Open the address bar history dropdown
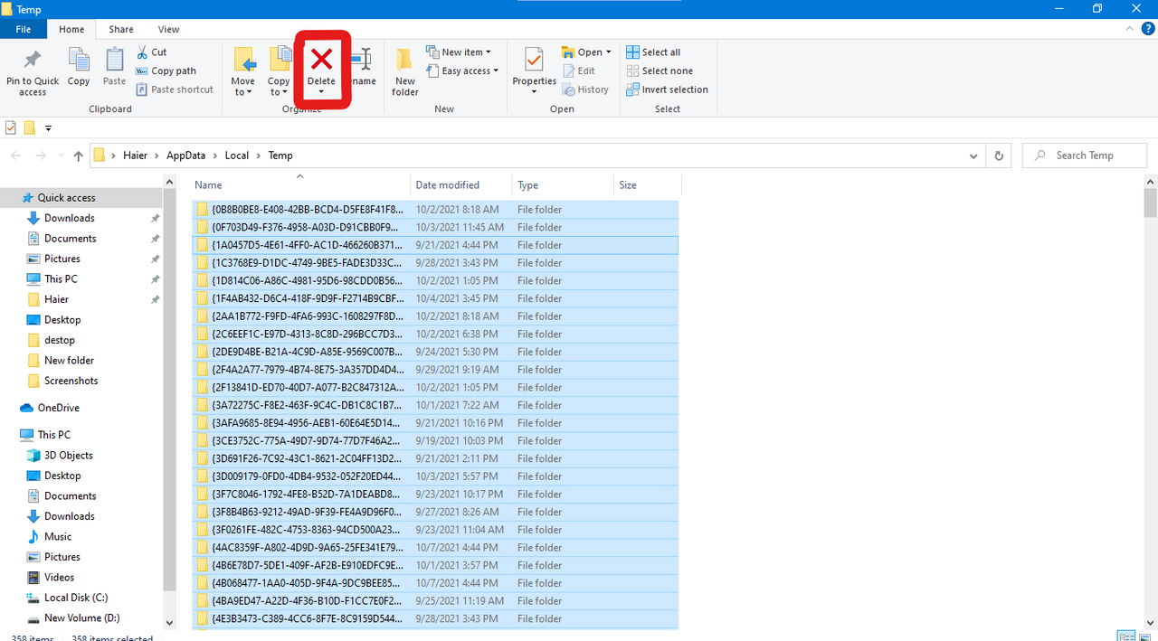The height and width of the screenshot is (641, 1158). click(973, 156)
